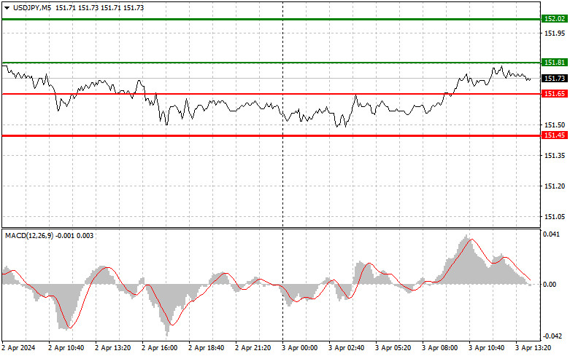Select the 151.81 green price level label
Viewport: 570px width, 356px height.
click(x=555, y=63)
